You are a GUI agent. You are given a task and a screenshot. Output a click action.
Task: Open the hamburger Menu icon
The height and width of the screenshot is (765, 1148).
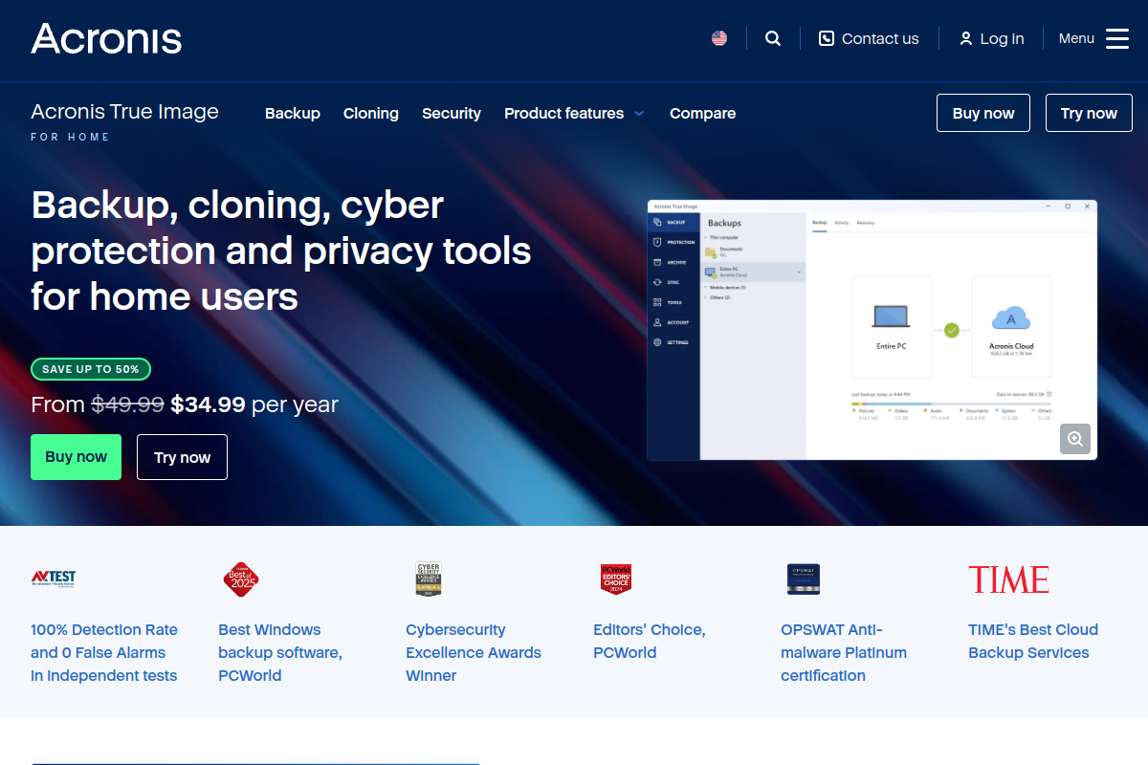[x=1117, y=38]
